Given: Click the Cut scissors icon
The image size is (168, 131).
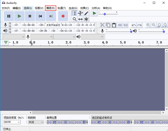Looking at the screenshot, I should click(x=102, y=25).
